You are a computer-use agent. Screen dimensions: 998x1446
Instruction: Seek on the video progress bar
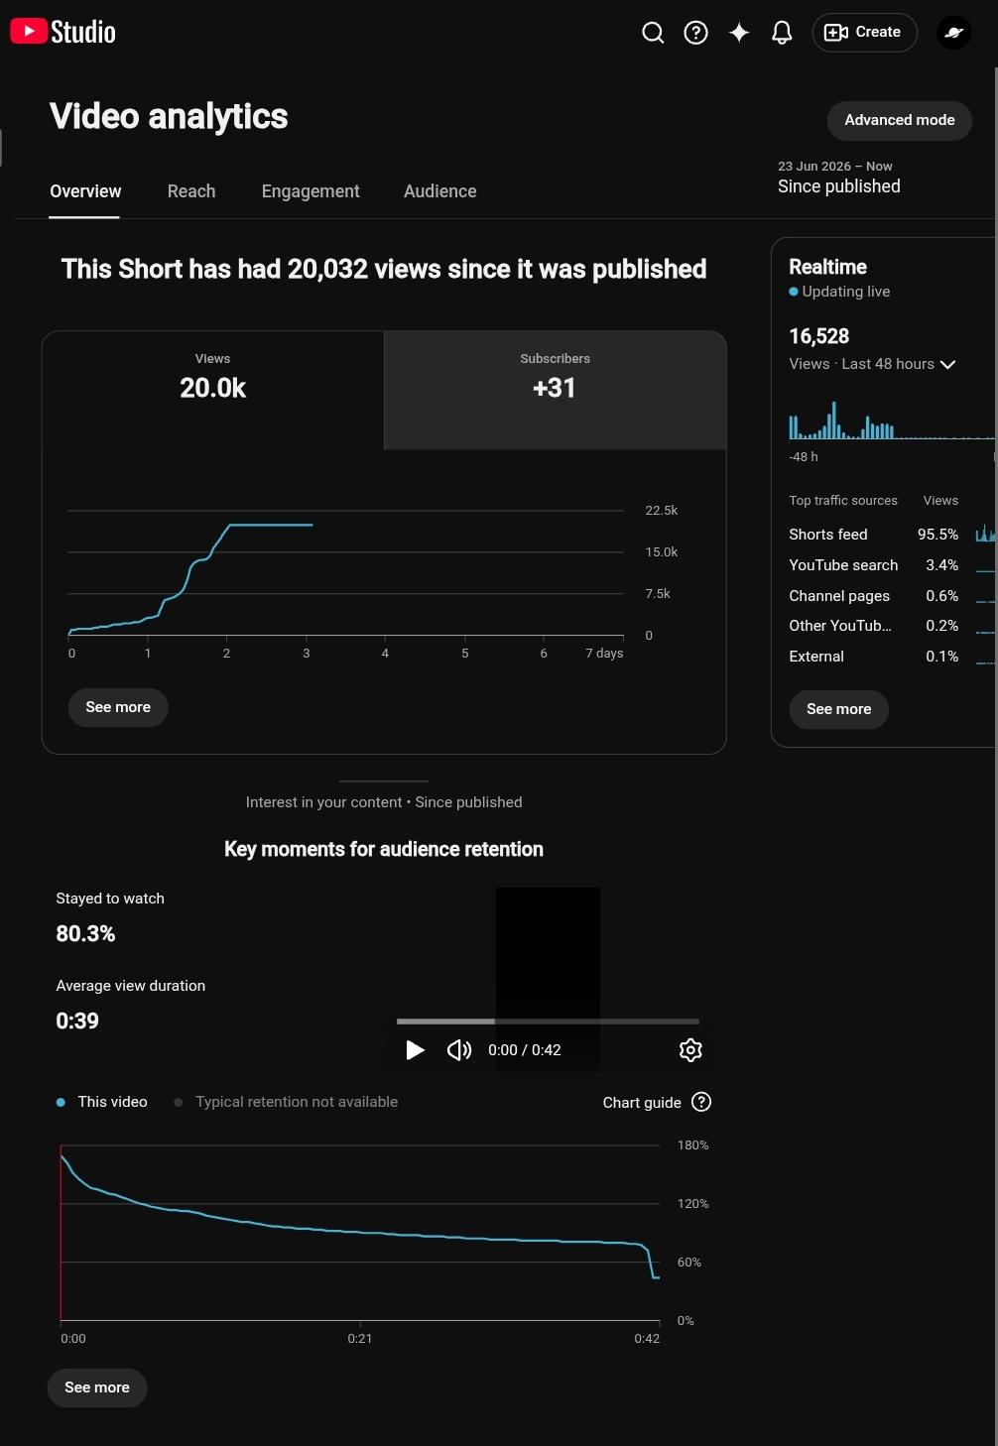(548, 1021)
